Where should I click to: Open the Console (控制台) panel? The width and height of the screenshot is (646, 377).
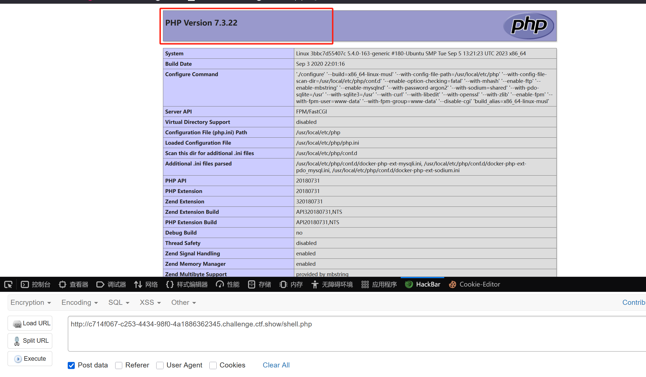[x=36, y=285]
